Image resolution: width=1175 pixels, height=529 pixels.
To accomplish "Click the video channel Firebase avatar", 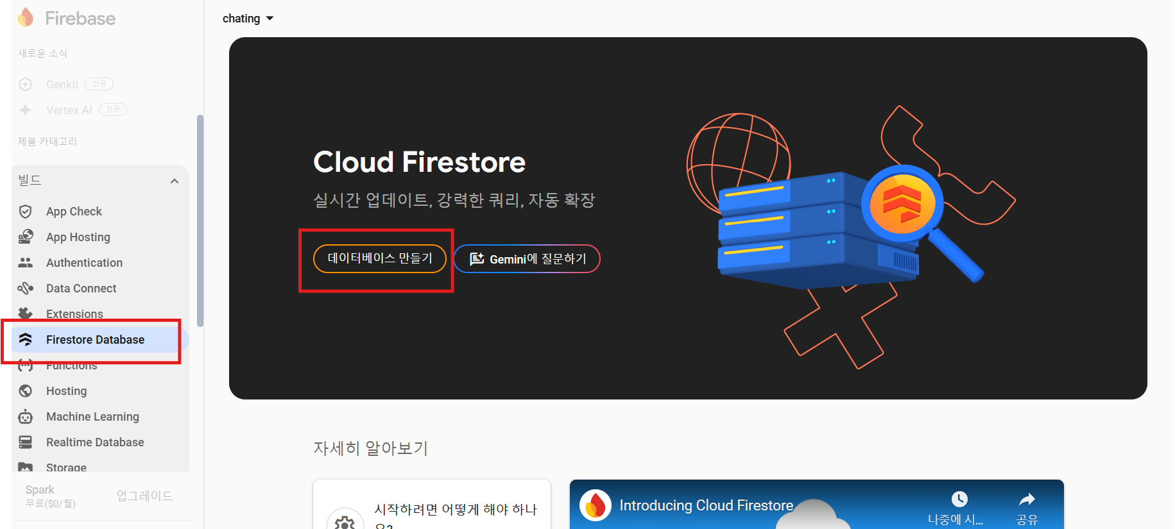I will click(x=596, y=505).
